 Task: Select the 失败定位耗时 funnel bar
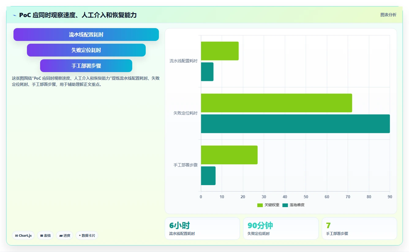pyautogui.click(x=86, y=50)
